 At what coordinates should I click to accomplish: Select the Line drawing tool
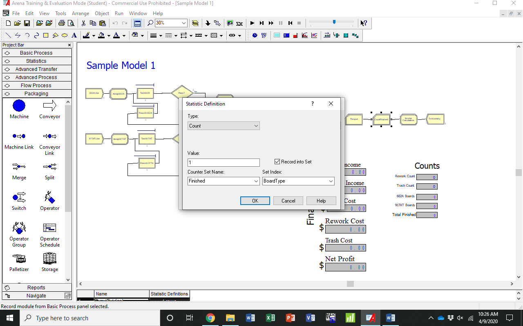tap(8, 35)
